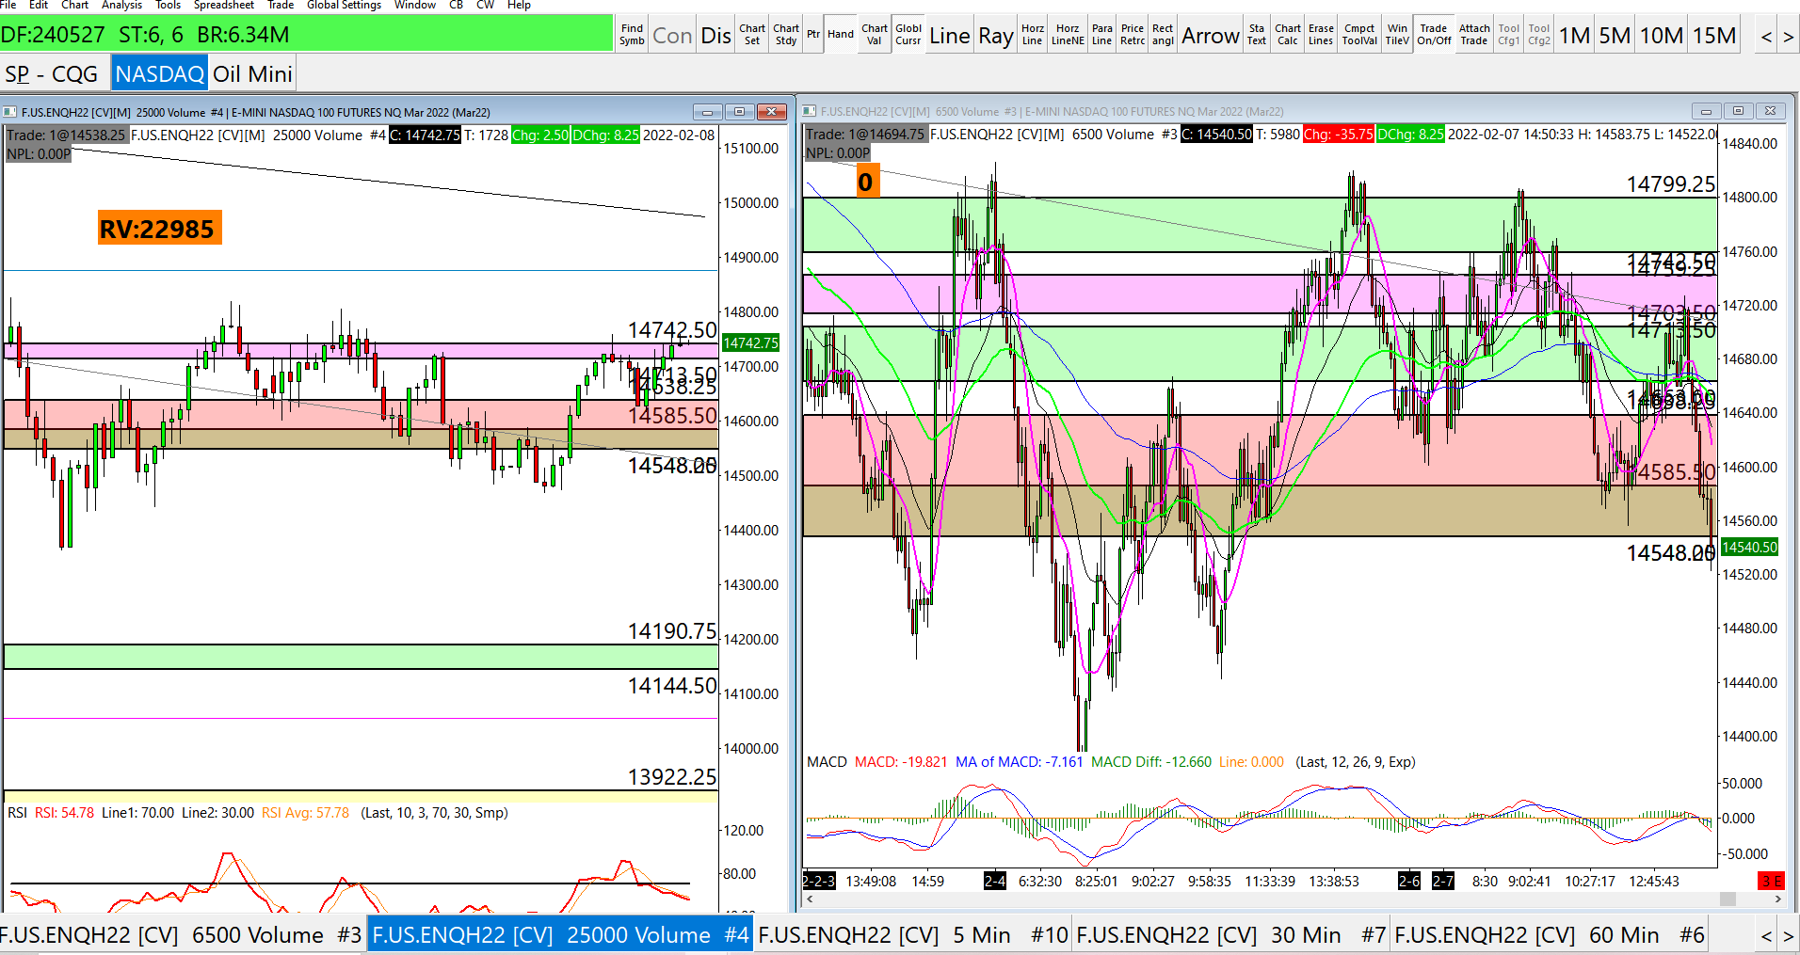Select the Price Retrc retracement tool
Image resolution: width=1800 pixels, height=955 pixels.
click(1133, 35)
